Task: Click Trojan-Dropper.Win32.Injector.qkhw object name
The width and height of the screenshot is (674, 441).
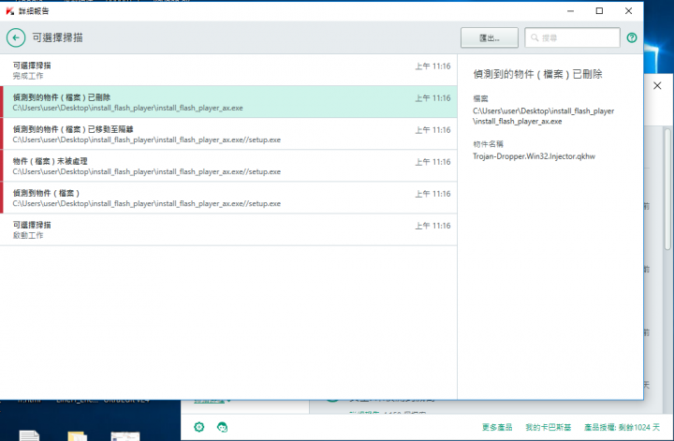Action: pyautogui.click(x=534, y=156)
